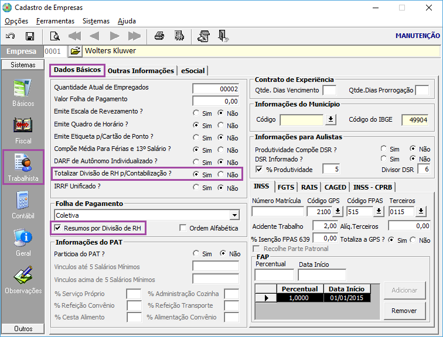The image size is (443, 337).
Task: Open company folder lookup beside code 0001
Action: click(75, 51)
